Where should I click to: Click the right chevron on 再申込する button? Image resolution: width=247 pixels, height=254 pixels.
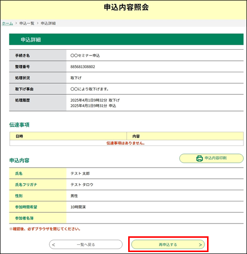200,245
